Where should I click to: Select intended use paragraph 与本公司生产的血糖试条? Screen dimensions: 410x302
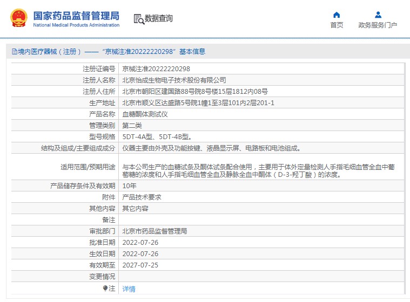[258, 171]
